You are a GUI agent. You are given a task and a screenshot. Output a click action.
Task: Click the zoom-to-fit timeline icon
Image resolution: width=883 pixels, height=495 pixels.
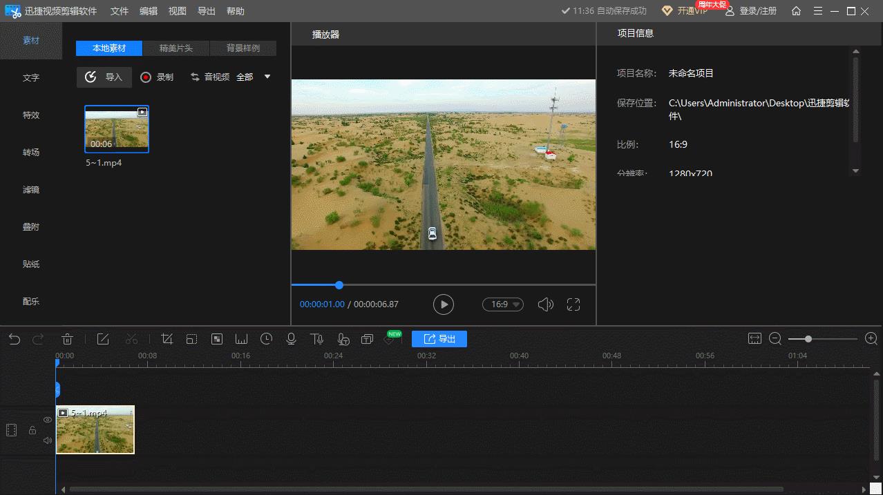click(754, 339)
